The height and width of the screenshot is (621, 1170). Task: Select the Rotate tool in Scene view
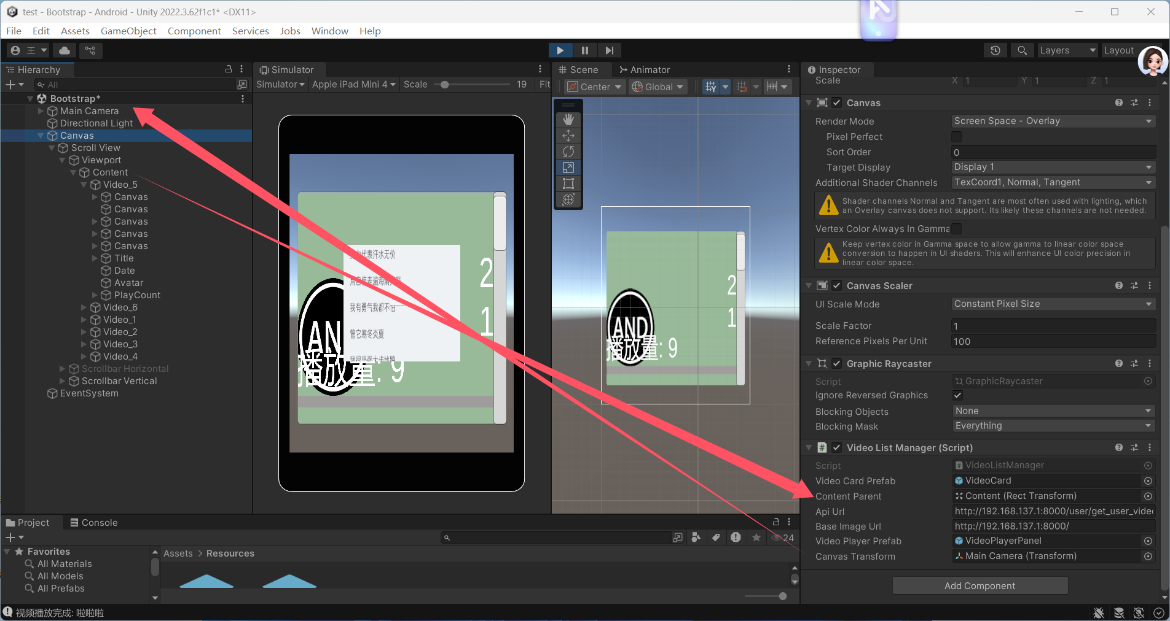click(568, 152)
